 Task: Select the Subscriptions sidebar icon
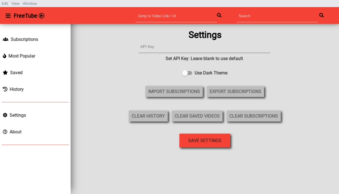tap(6, 39)
